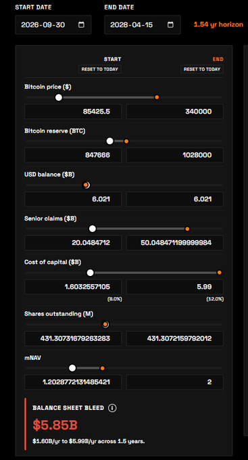This screenshot has height=460, width=248.
Task: Open calendar picker in End Date field
Action: [170, 24]
